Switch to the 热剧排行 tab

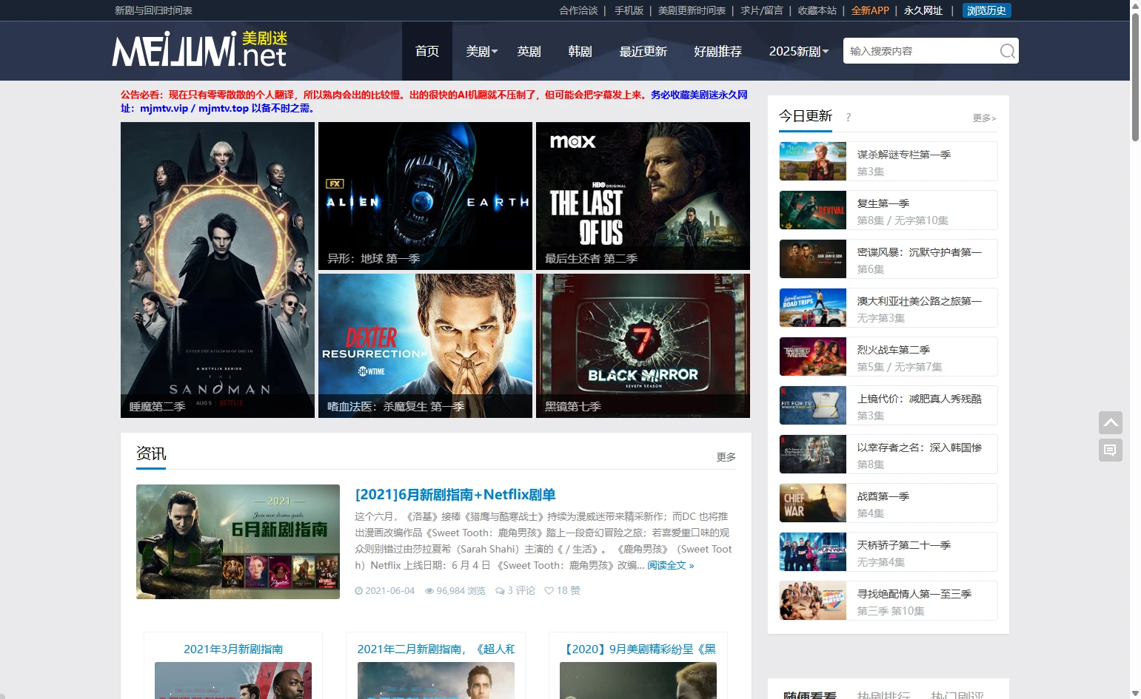pyautogui.click(x=883, y=695)
